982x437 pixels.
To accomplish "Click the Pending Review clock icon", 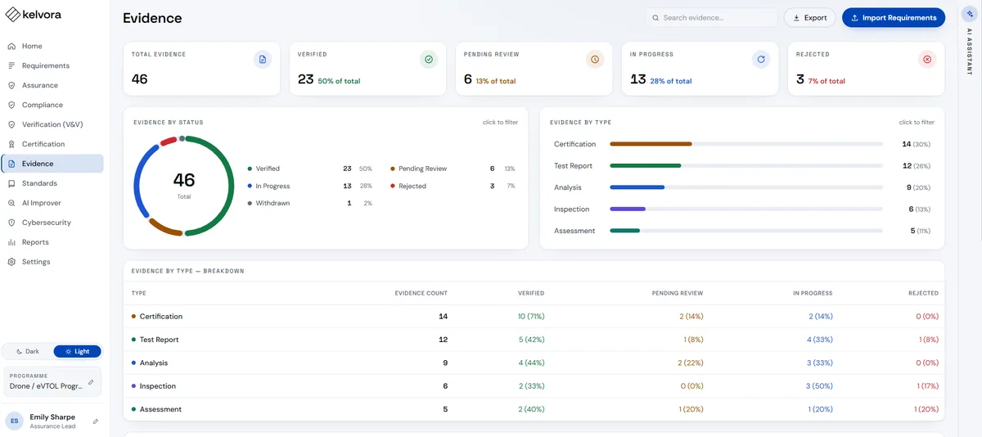I will coord(595,59).
